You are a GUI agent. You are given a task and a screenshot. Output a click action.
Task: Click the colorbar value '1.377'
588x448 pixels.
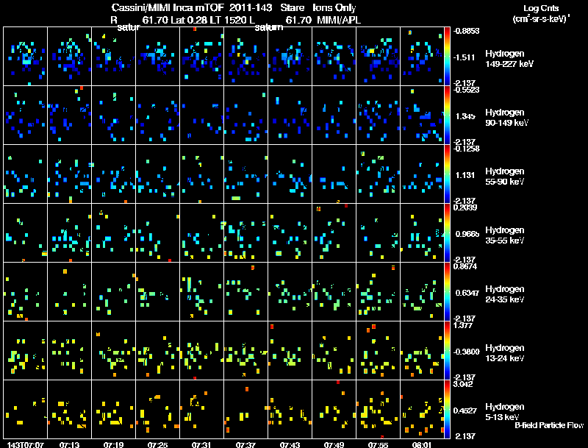tap(463, 325)
